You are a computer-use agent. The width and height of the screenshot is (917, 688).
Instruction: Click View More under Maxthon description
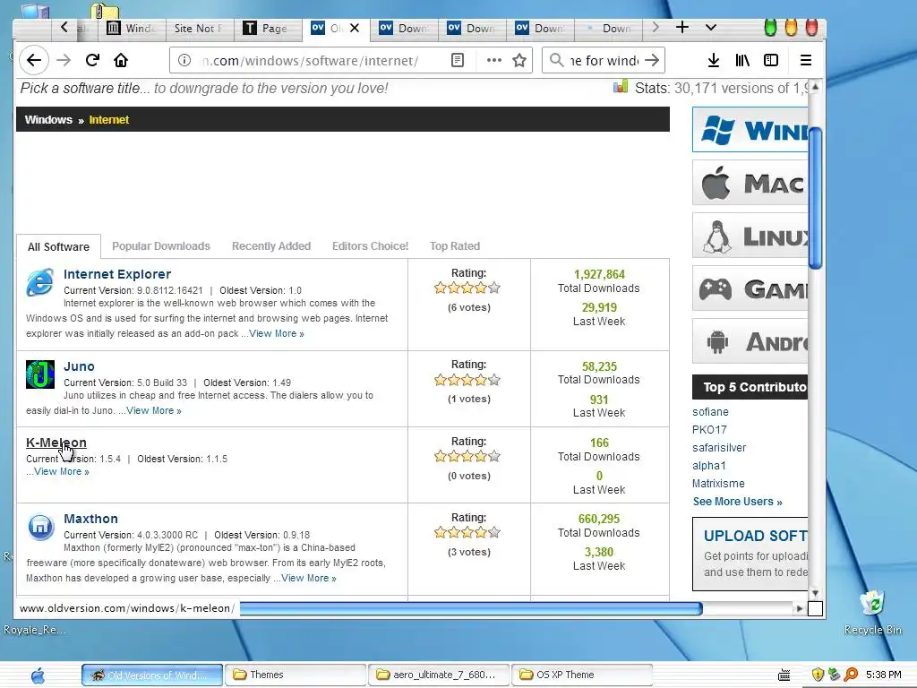click(x=309, y=578)
